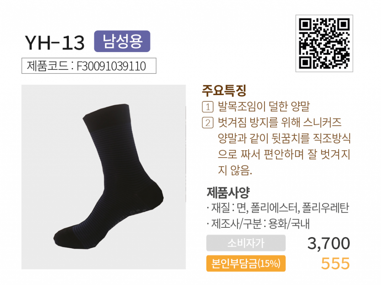381x285 pixels.
Task: Click the 남성용 purple badge
Action: 122,41
